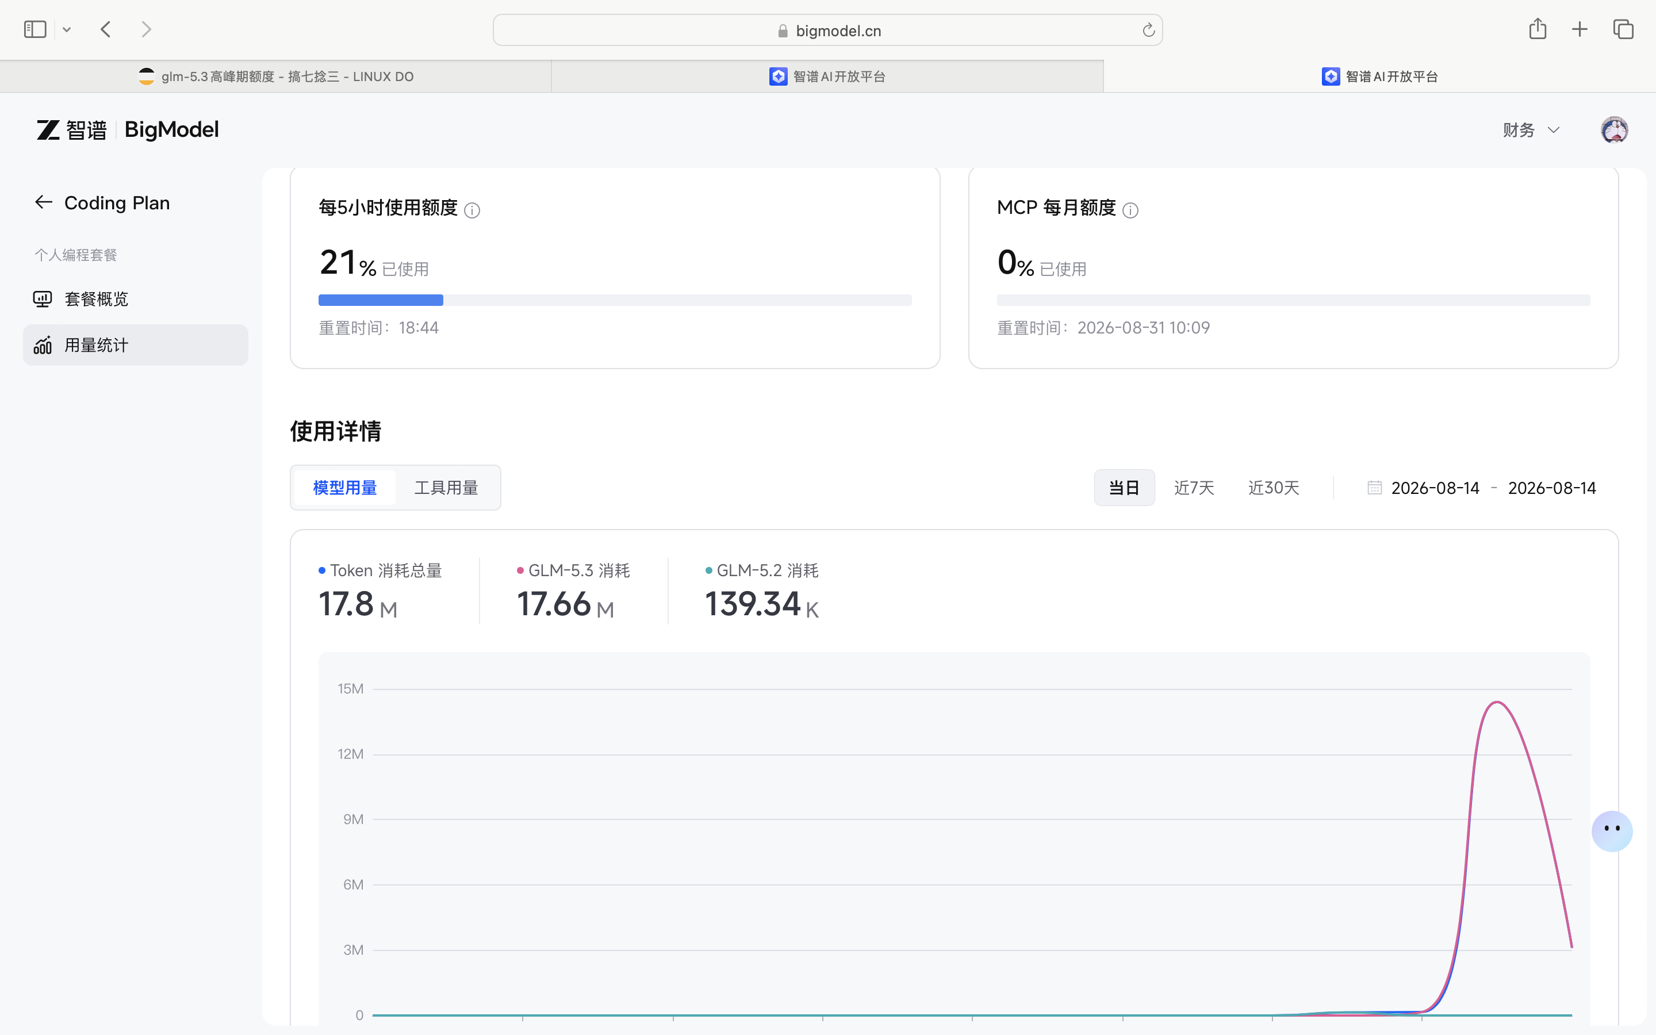This screenshot has width=1656, height=1035.
Task: Open the user avatar menu
Action: coord(1614,130)
